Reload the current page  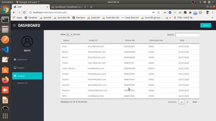pyautogui.click(x=24, y=12)
